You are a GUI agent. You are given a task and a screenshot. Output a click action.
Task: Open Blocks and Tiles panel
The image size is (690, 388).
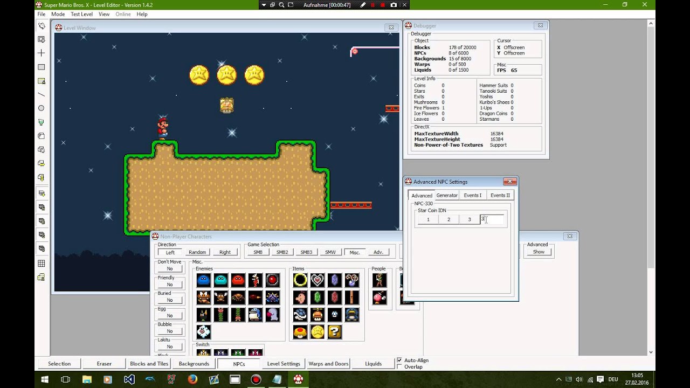(x=149, y=364)
